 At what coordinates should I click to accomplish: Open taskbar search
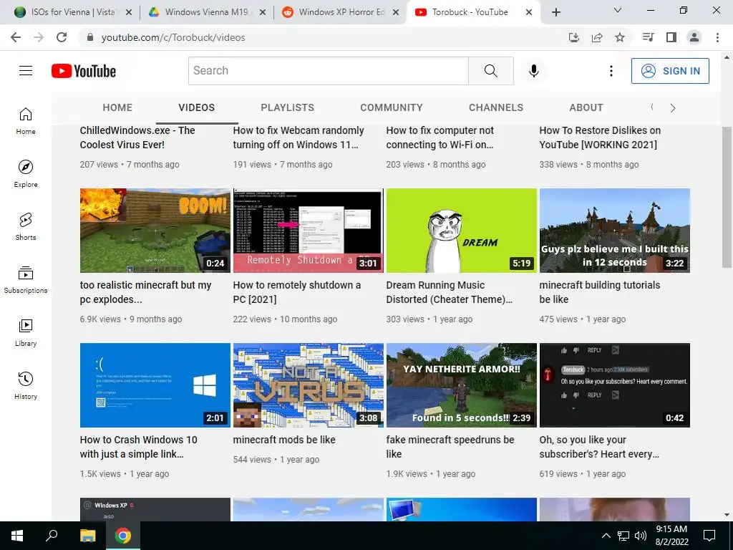point(52,536)
